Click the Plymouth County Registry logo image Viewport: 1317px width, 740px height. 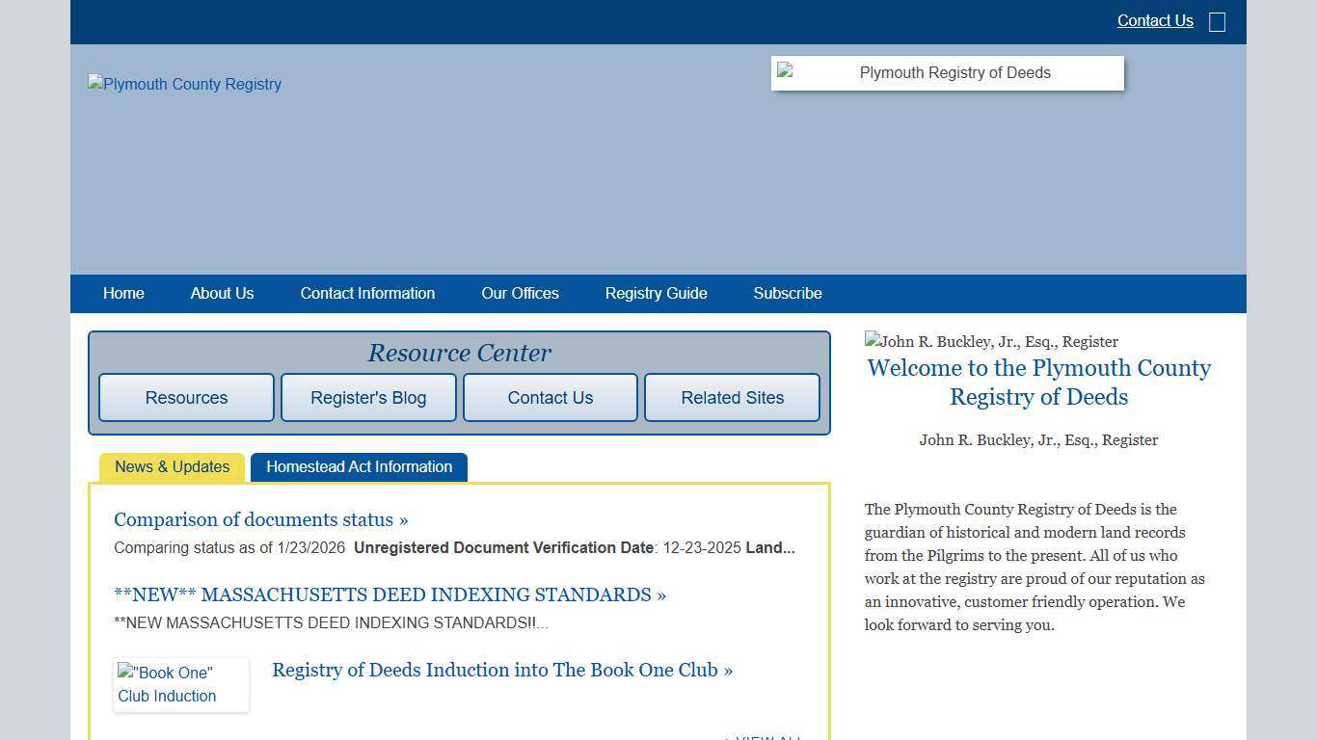pyautogui.click(x=184, y=84)
